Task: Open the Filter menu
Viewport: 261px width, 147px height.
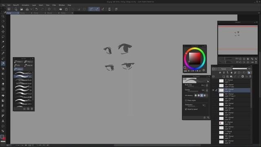Action: tap(54, 5)
